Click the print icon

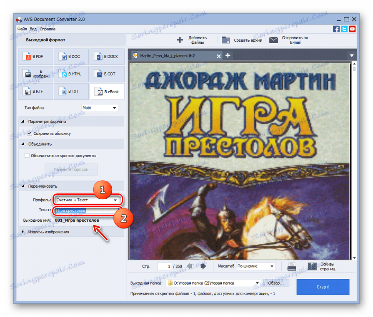tap(292, 266)
